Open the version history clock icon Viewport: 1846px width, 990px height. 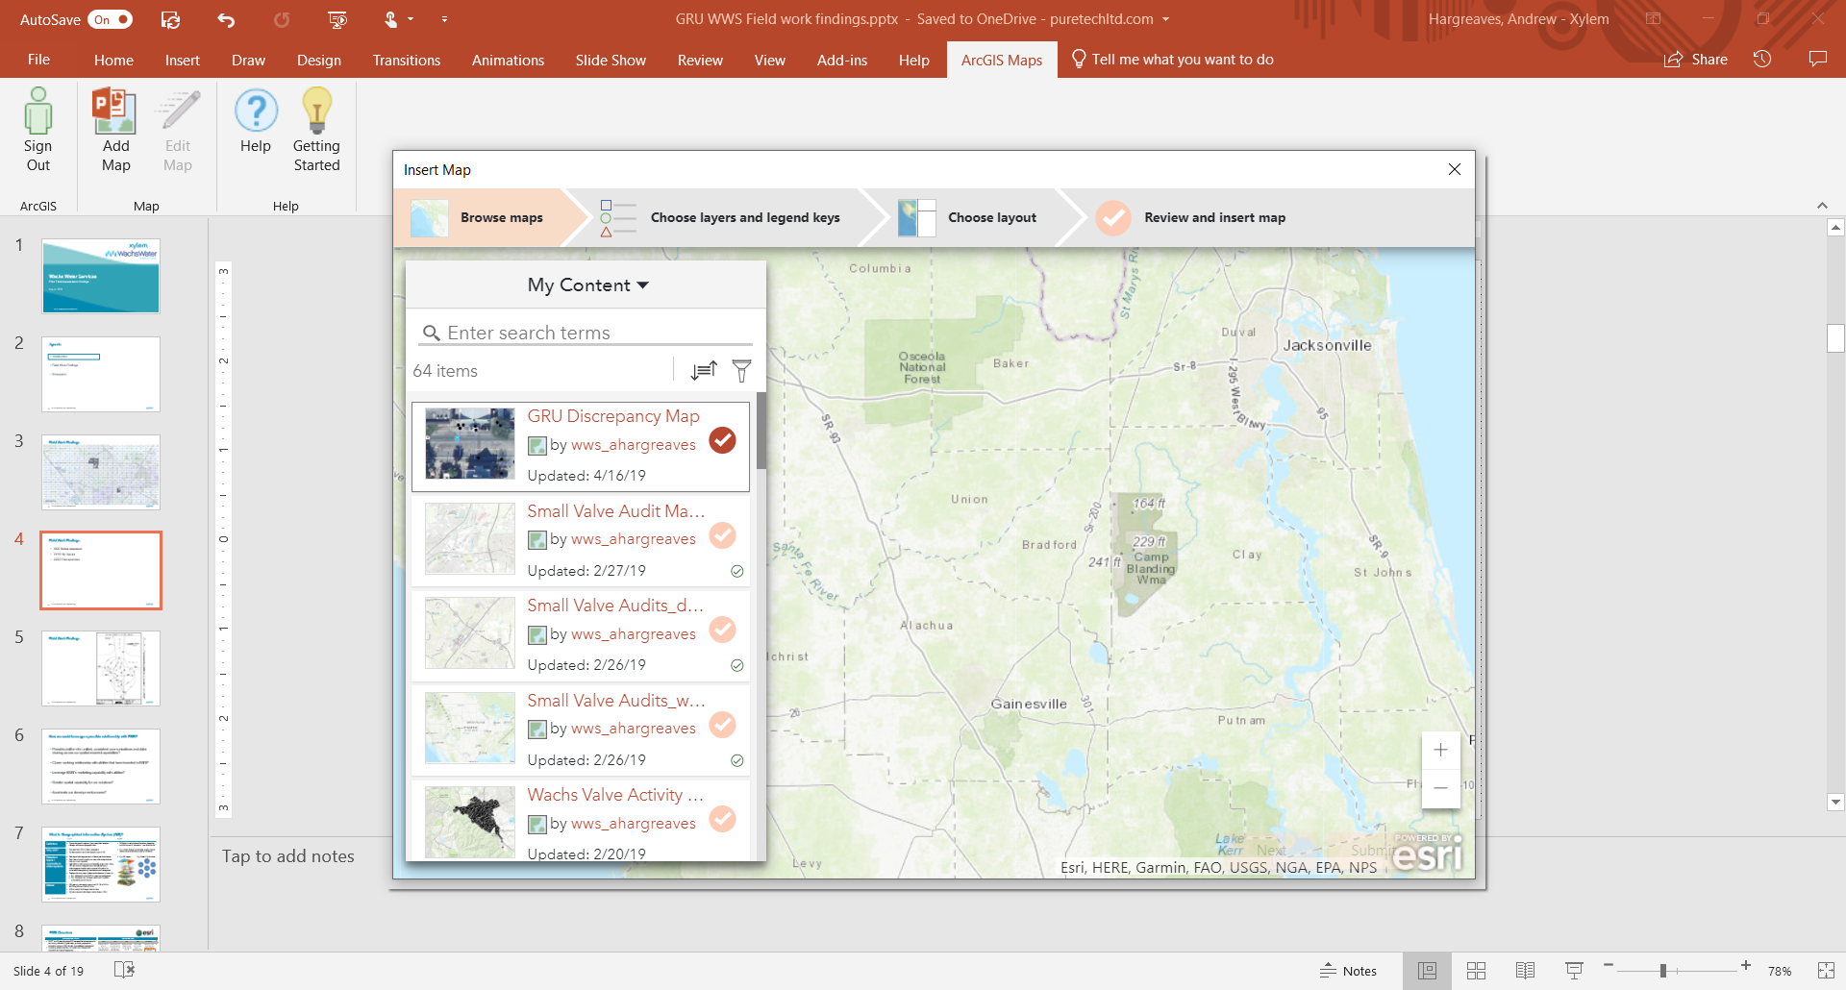tap(1762, 60)
